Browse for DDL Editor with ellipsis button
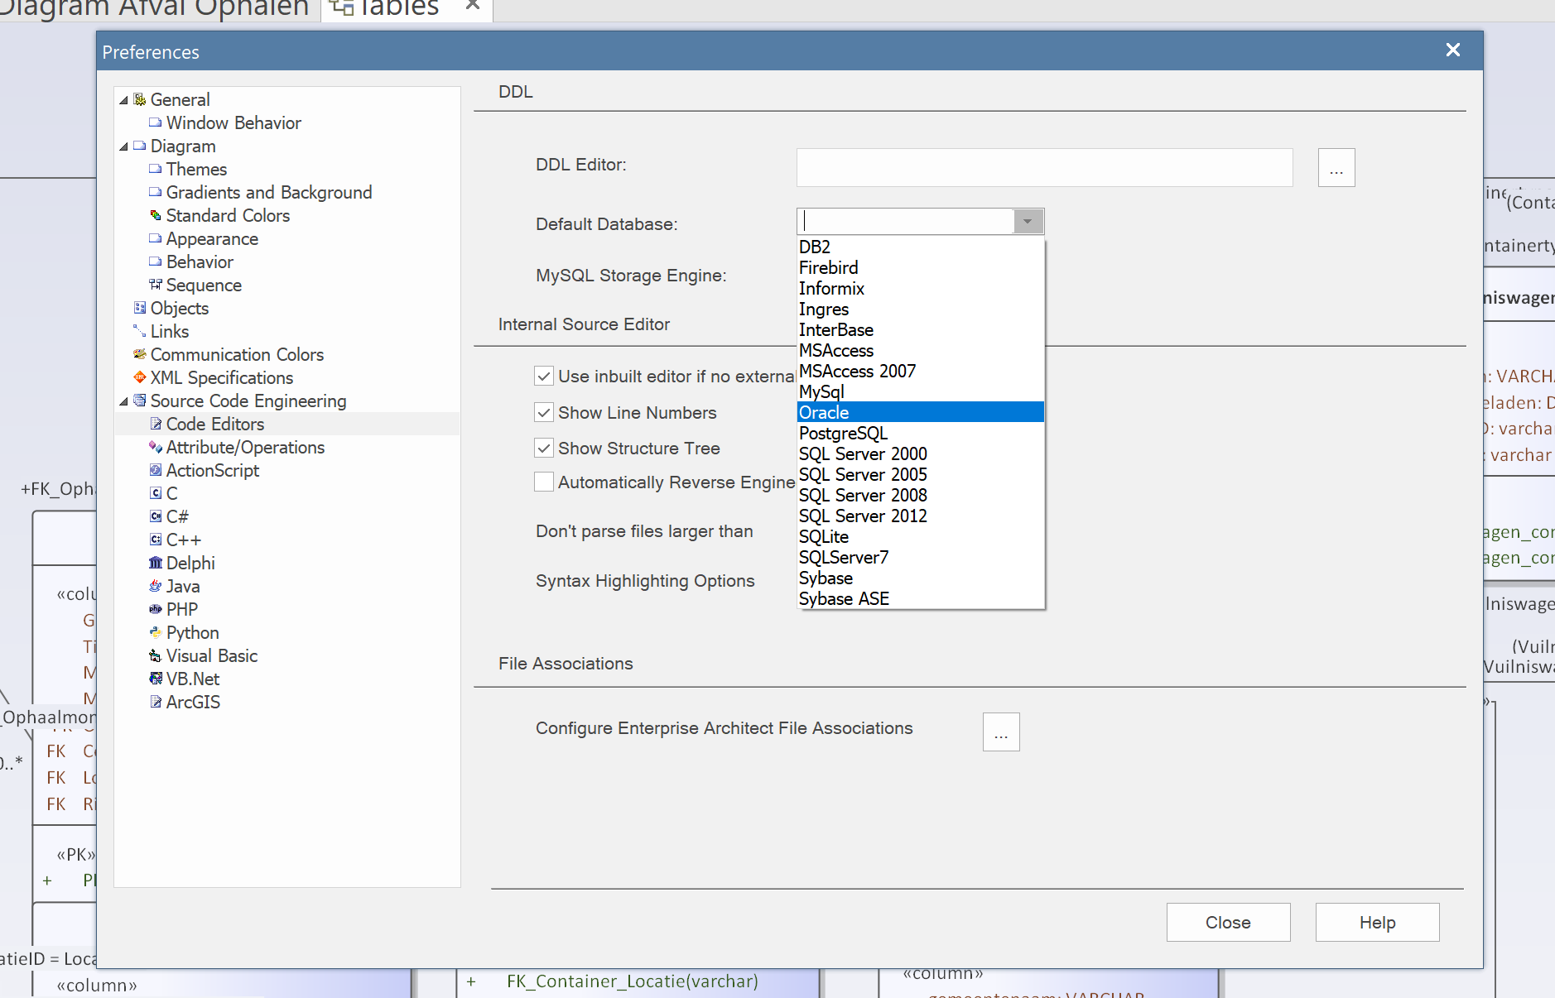 click(1336, 168)
